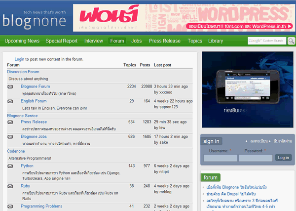The width and height of the screenshot is (296, 211).
Task: Click envelope icon beside Press Release forum
Action: pos(10,123)
